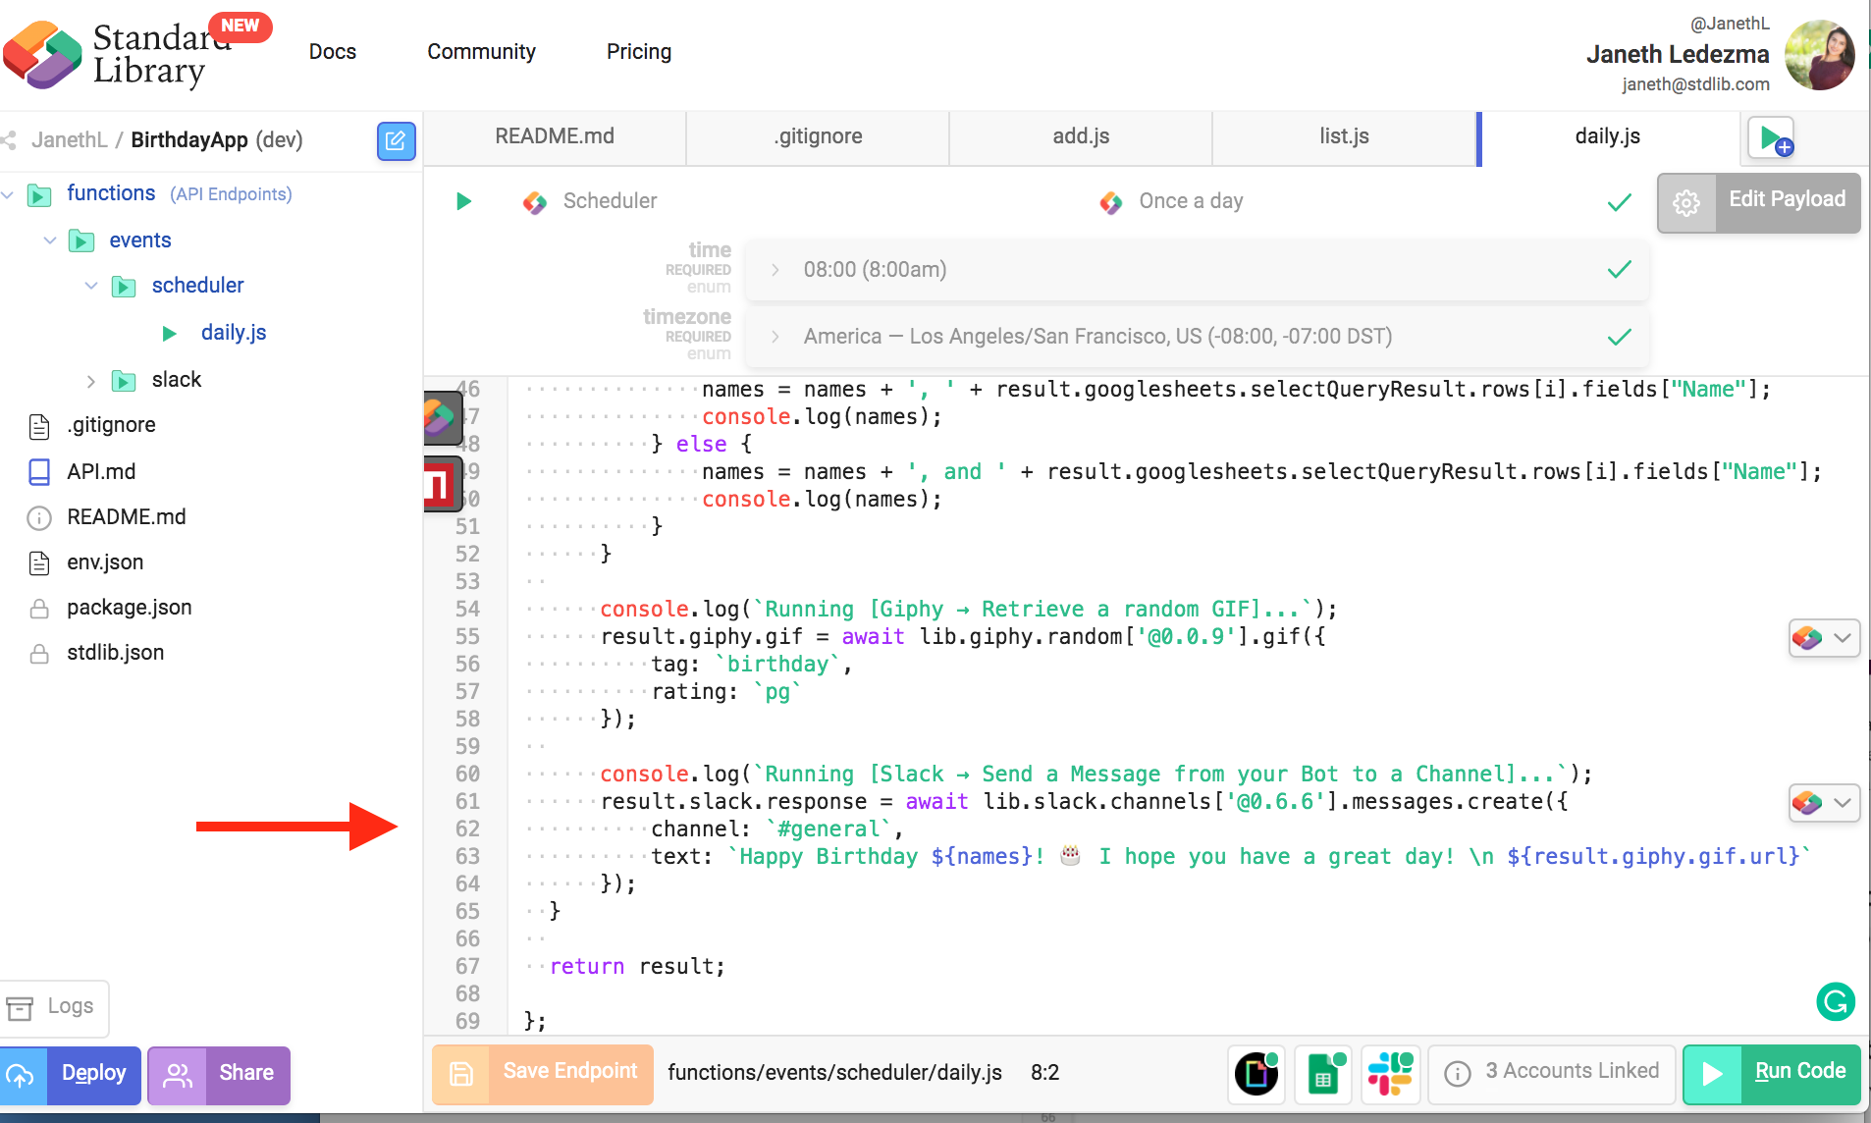Viewport: 1871px width, 1123px height.
Task: Click the Google Sheets linked account icon
Action: [1324, 1074]
